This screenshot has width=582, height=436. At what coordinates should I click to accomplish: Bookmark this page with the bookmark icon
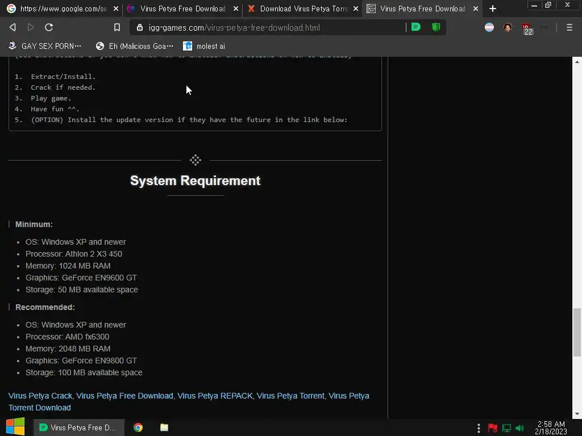pyautogui.click(x=117, y=27)
